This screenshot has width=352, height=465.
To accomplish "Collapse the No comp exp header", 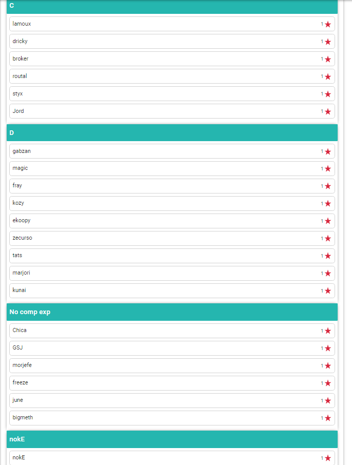I will click(x=172, y=312).
